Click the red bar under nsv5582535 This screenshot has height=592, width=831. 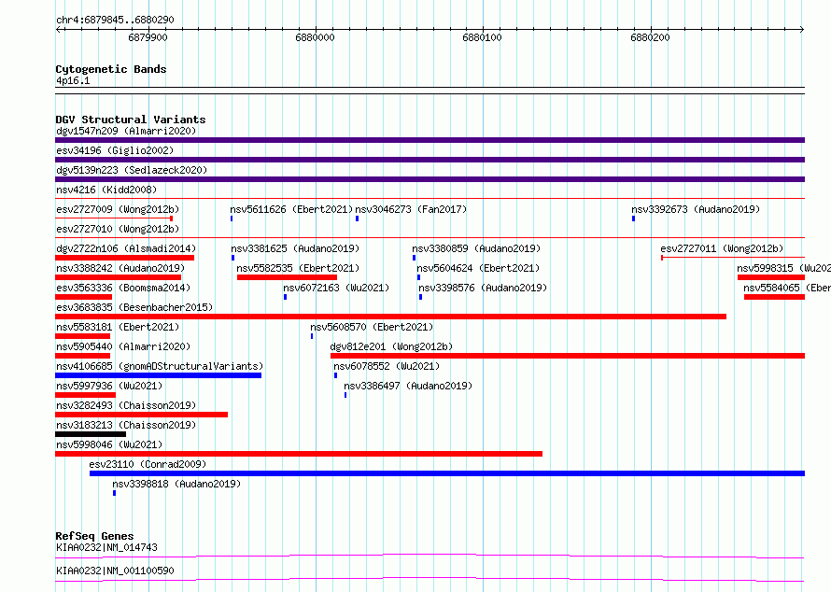[287, 277]
